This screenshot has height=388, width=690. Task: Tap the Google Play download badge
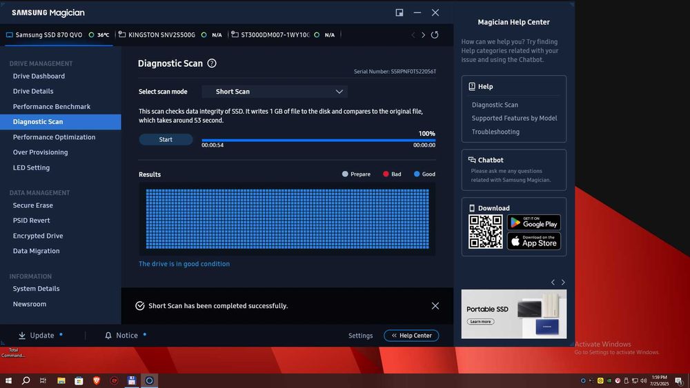click(x=533, y=223)
